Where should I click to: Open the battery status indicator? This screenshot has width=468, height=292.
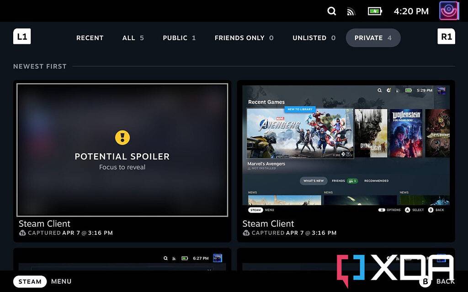375,11
